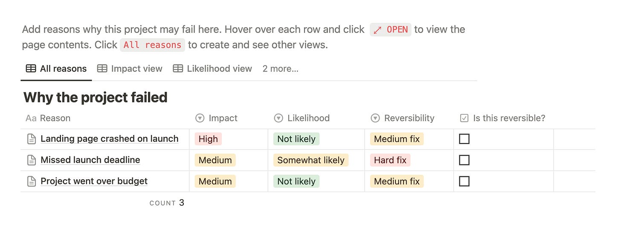621x252 pixels.
Task: Click the 2 more views link
Action: click(x=280, y=68)
